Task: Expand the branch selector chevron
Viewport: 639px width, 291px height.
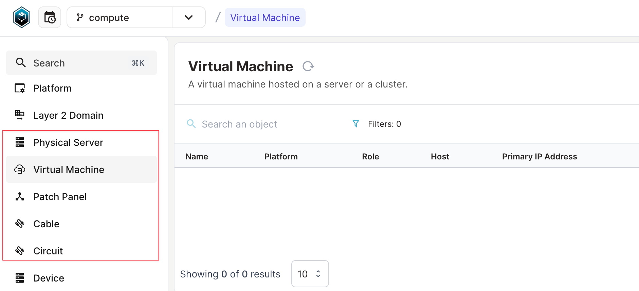Action: [x=189, y=17]
